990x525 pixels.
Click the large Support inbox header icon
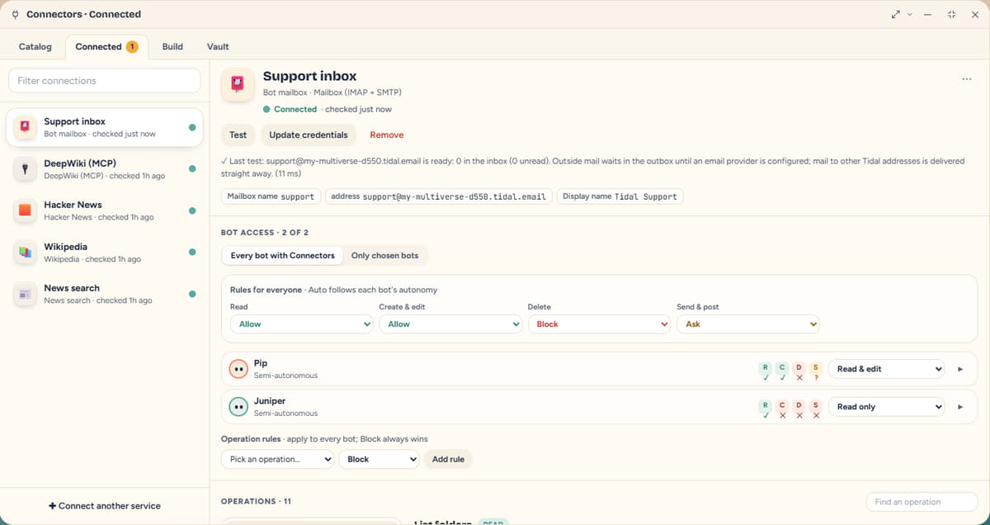238,84
